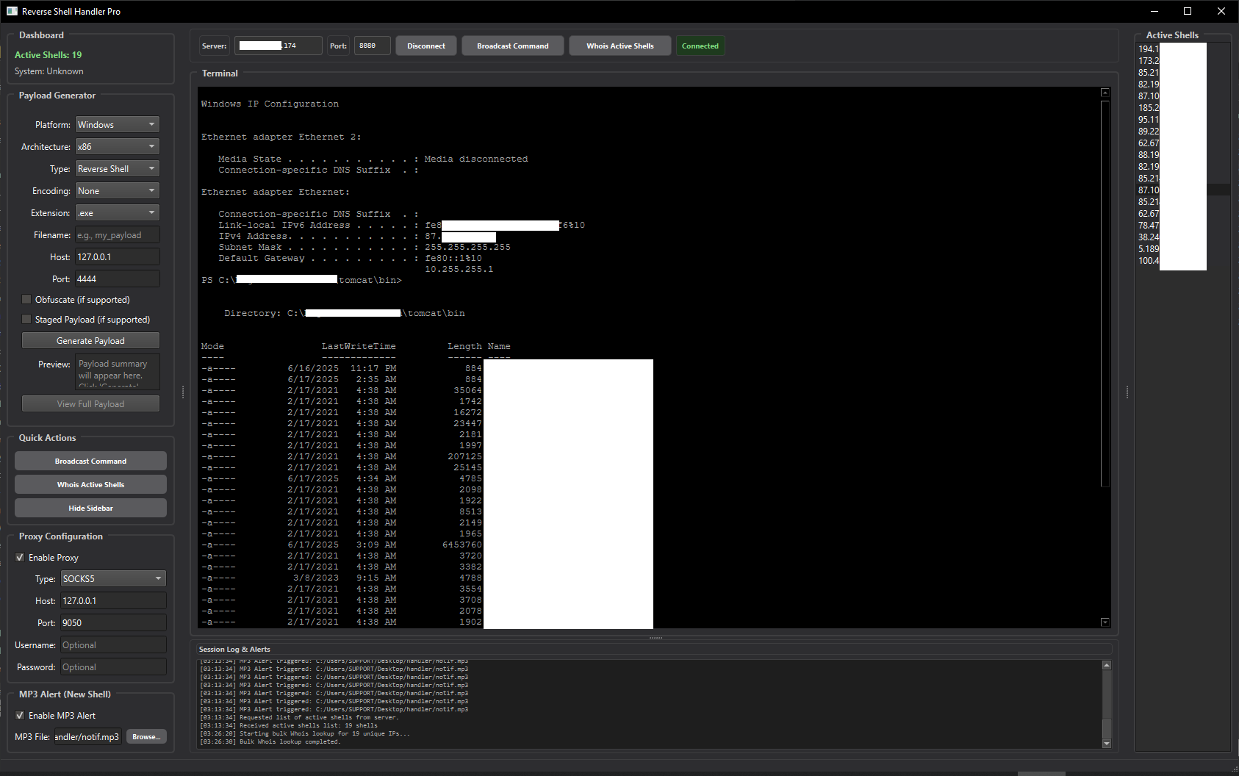The width and height of the screenshot is (1239, 776).
Task: Select the active shell starting with 194.1
Action: (1182, 49)
